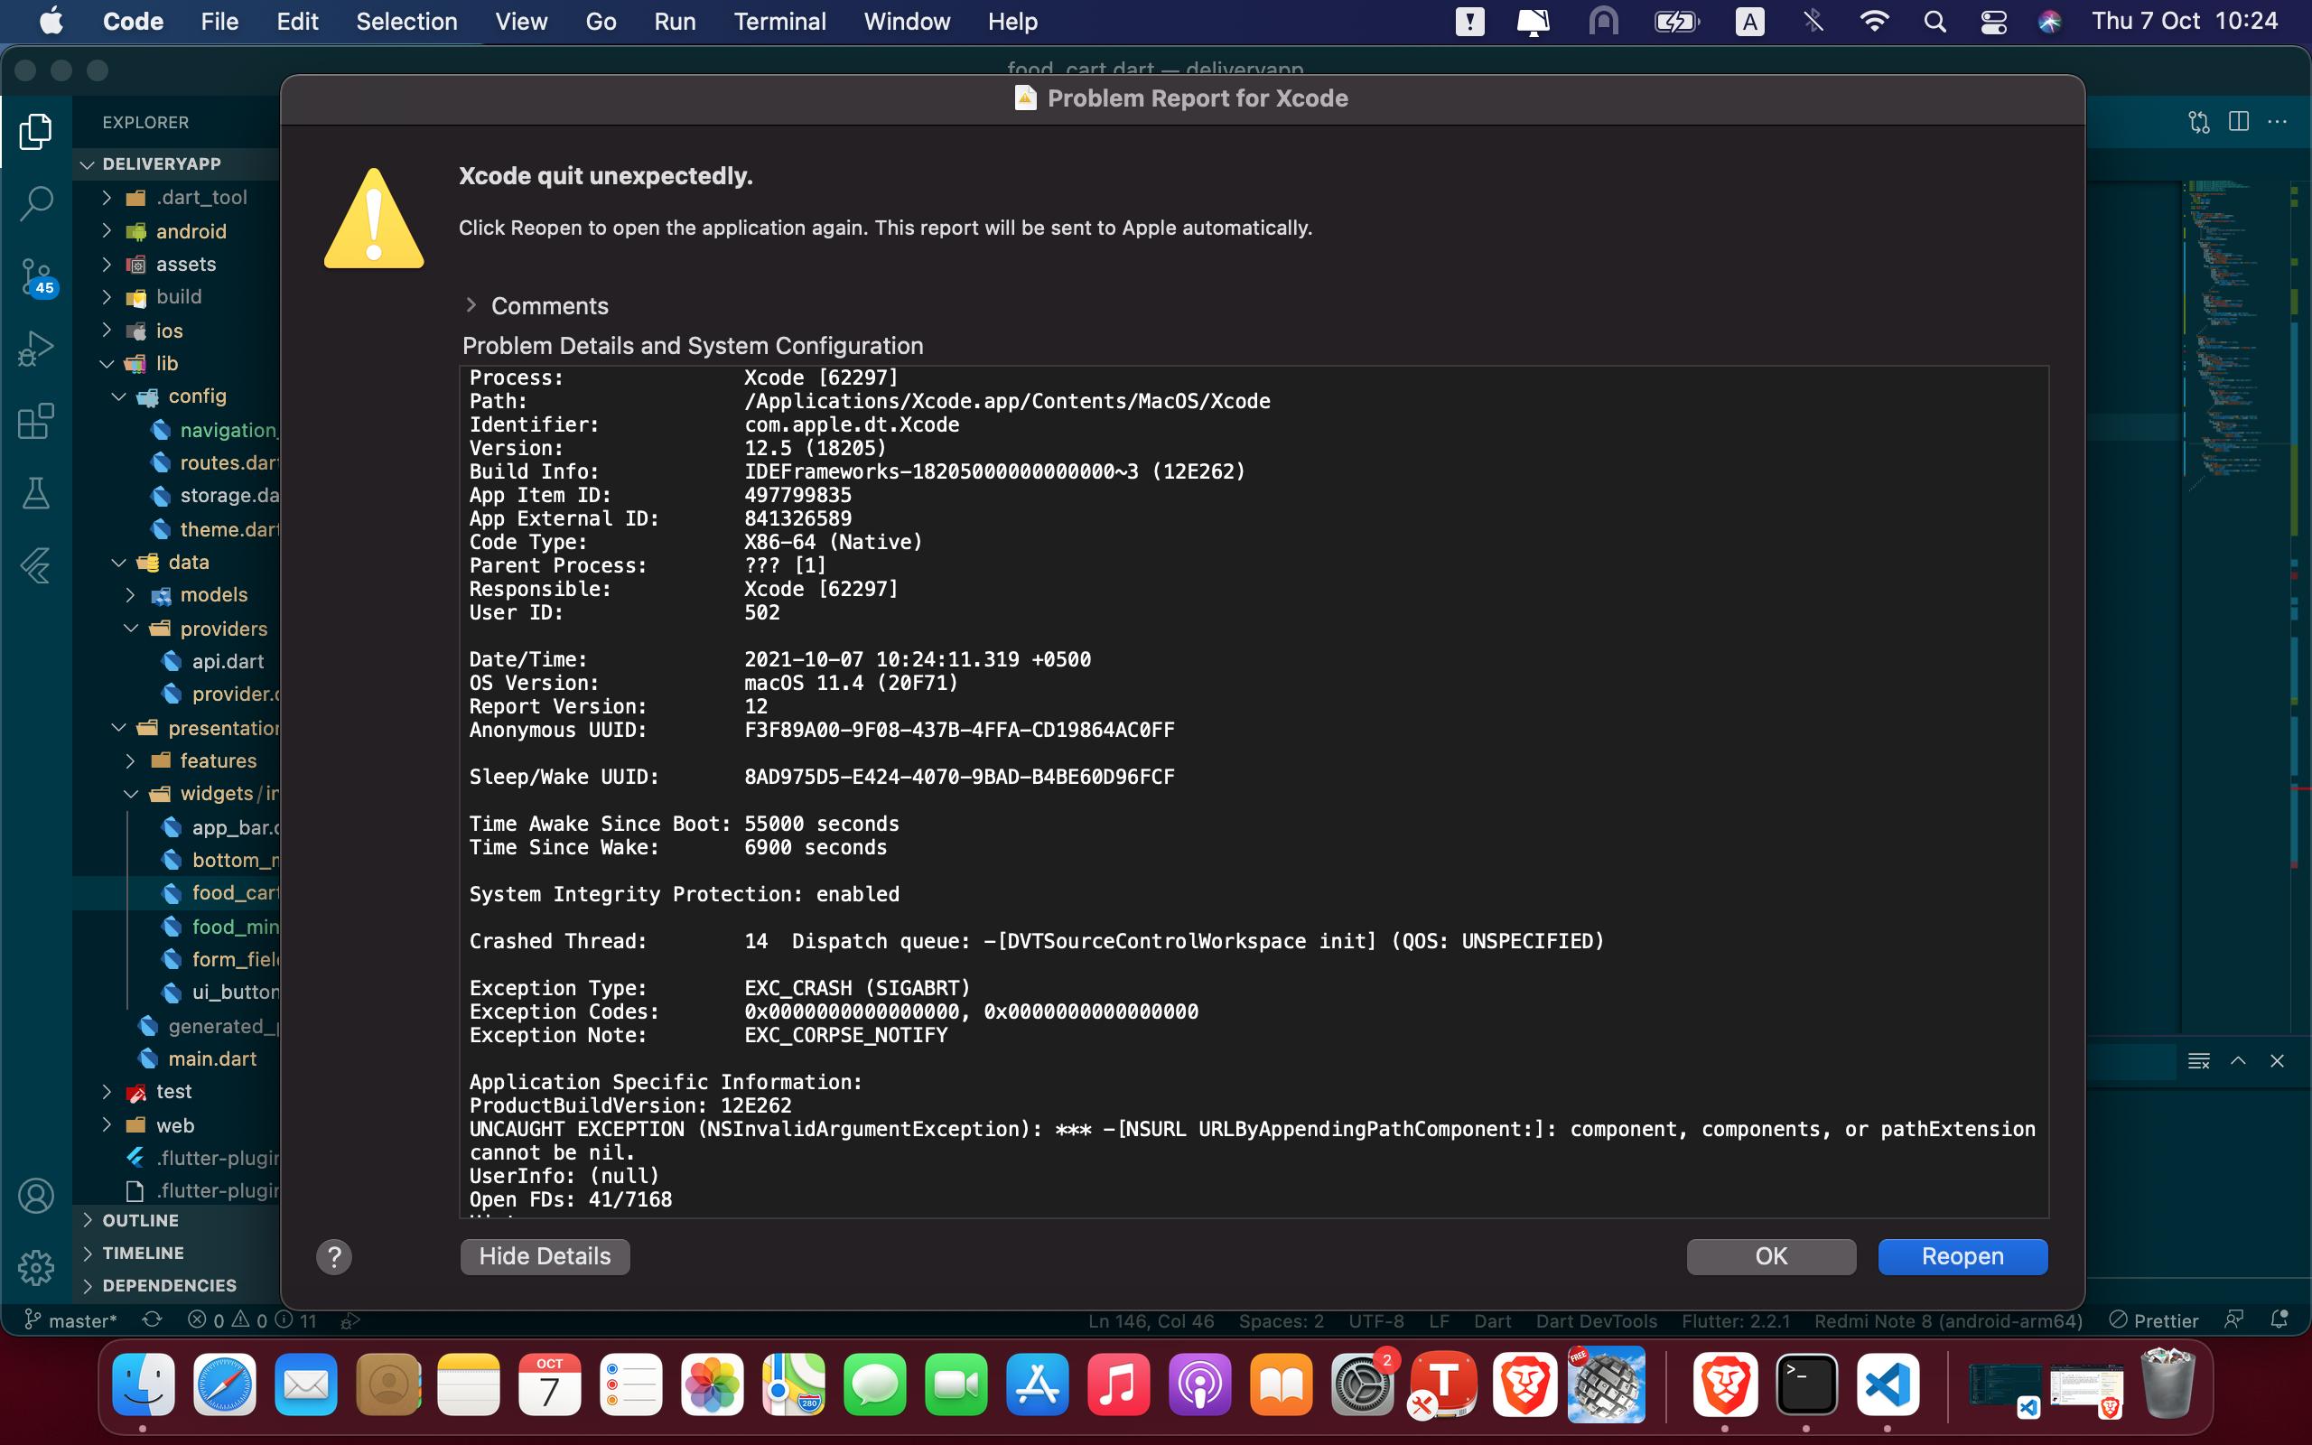Viewport: 2312px width, 1445px height.
Task: Open the editor More Actions ellipsis
Action: (x=2278, y=121)
